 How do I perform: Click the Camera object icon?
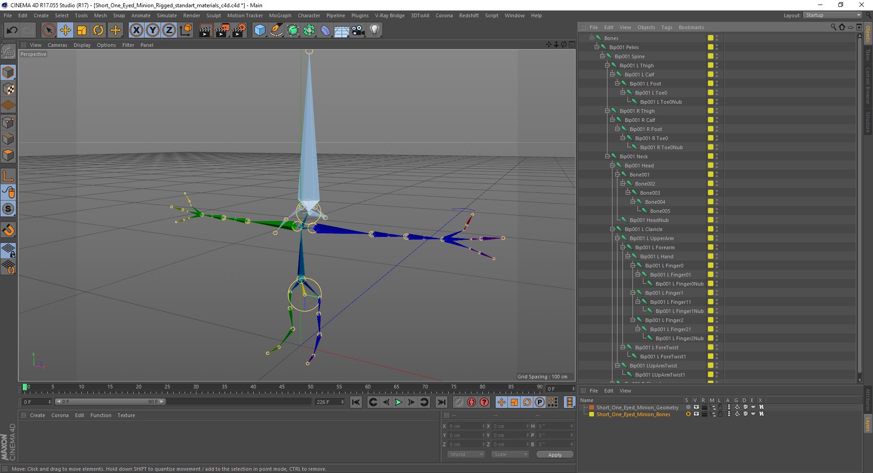pos(358,30)
